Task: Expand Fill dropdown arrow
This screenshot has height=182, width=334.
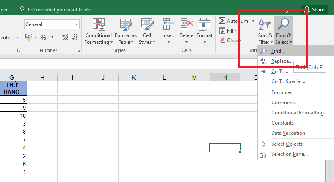Action: [x=236, y=31]
